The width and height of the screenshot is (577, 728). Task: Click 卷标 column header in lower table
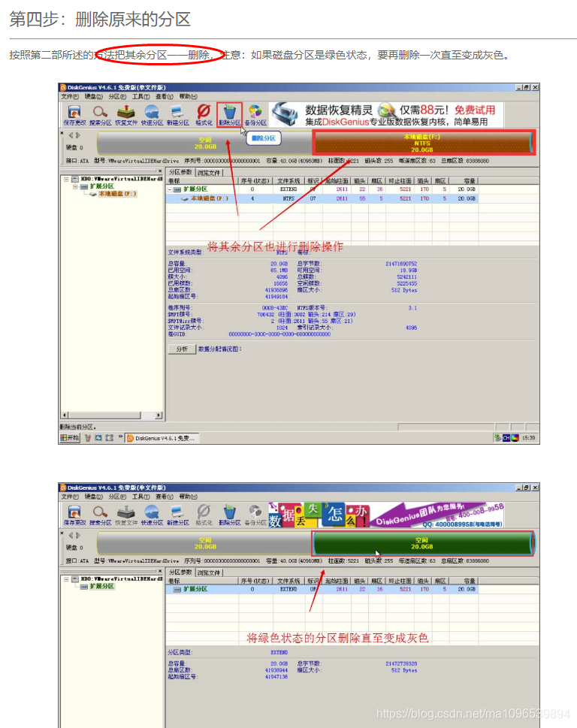(x=202, y=581)
